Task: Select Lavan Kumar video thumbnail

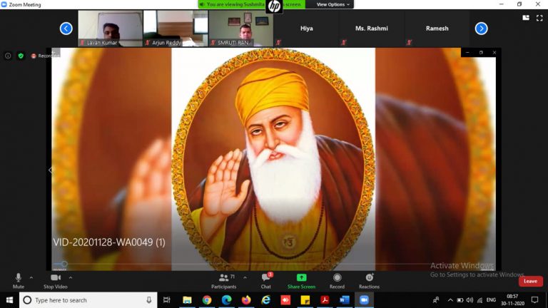Action: click(x=110, y=29)
